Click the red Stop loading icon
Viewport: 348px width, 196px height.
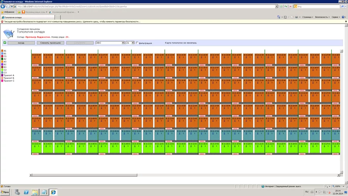click(x=290, y=7)
